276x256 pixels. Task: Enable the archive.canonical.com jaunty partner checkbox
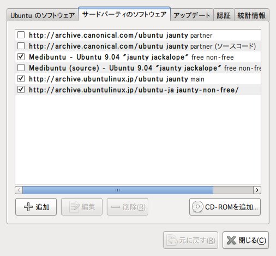click(21, 34)
